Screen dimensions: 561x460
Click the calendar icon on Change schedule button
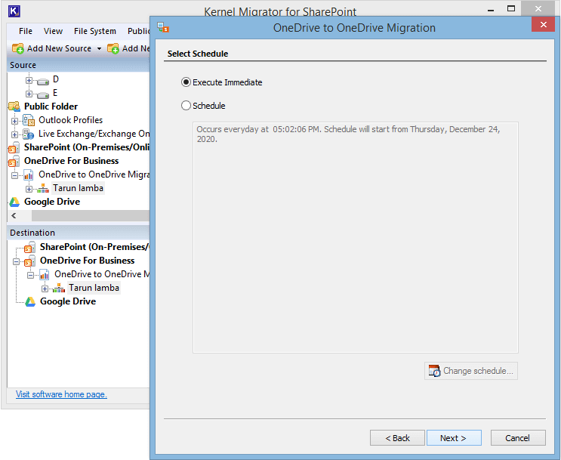tap(434, 371)
